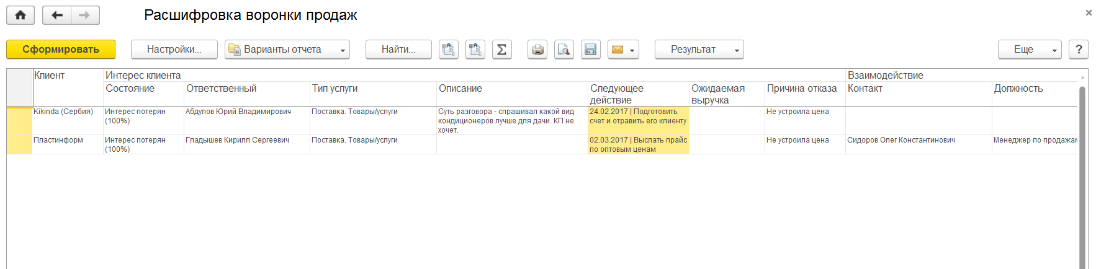Click the Найти... button
The height and width of the screenshot is (269, 1096).
coord(398,50)
